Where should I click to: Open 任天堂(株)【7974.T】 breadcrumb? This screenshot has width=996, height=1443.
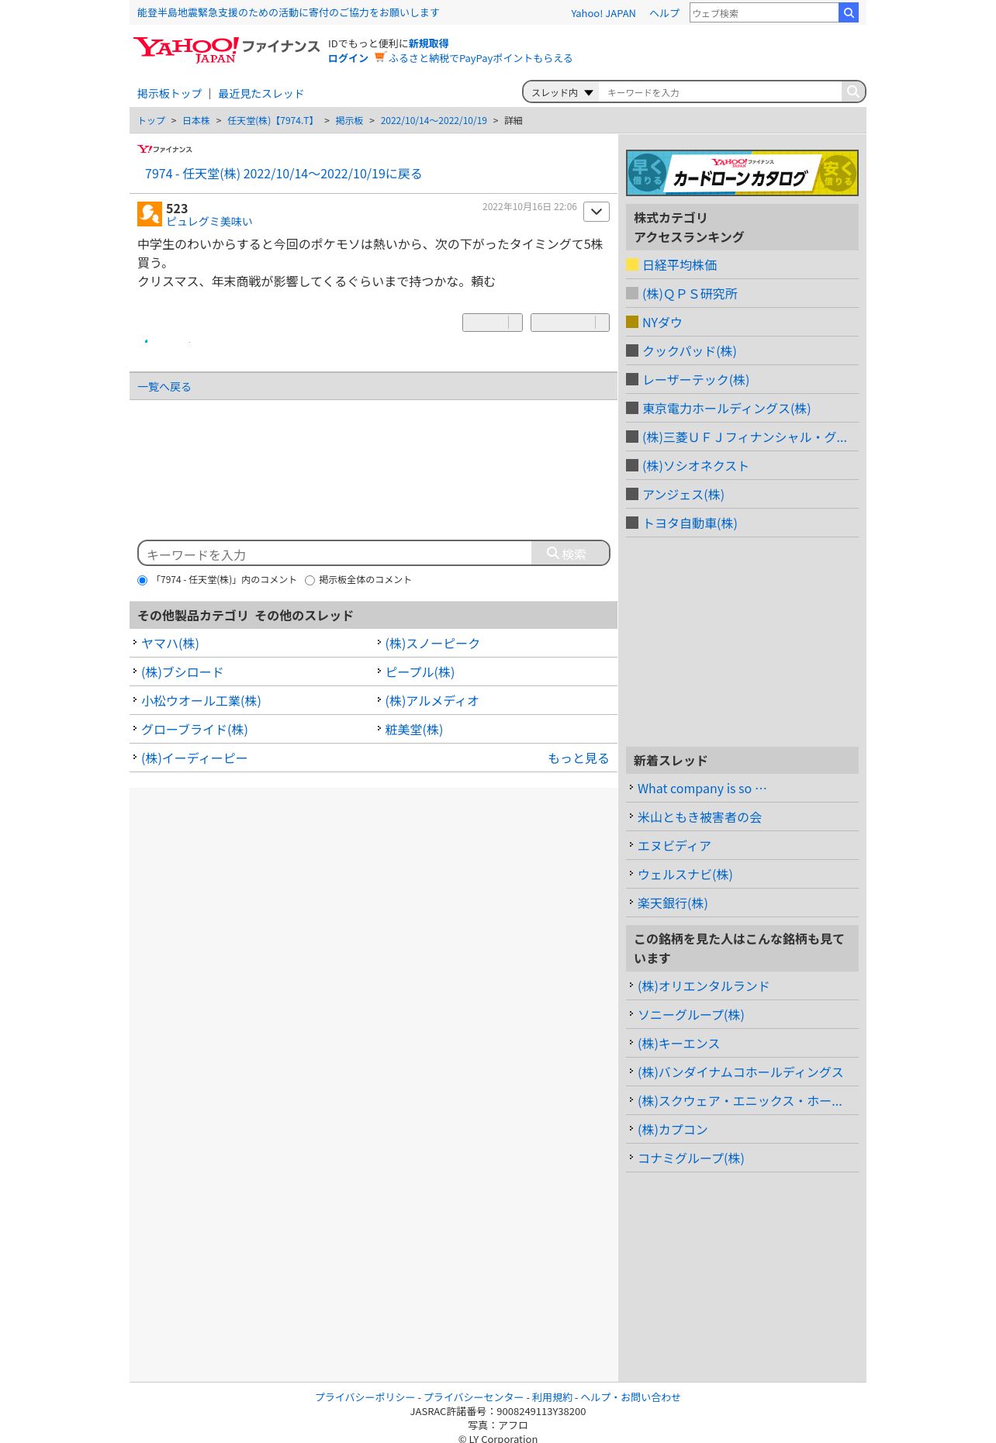[x=272, y=121]
